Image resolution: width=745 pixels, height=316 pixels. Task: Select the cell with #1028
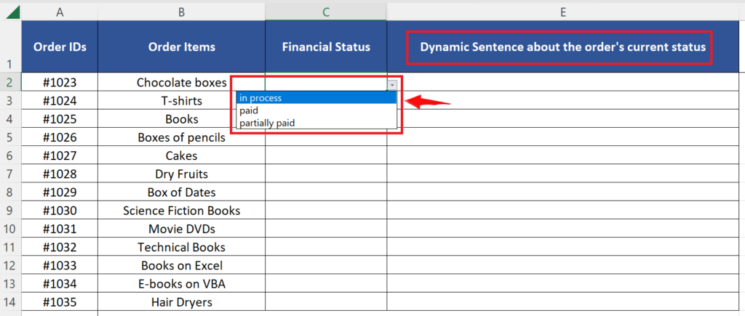(x=60, y=174)
